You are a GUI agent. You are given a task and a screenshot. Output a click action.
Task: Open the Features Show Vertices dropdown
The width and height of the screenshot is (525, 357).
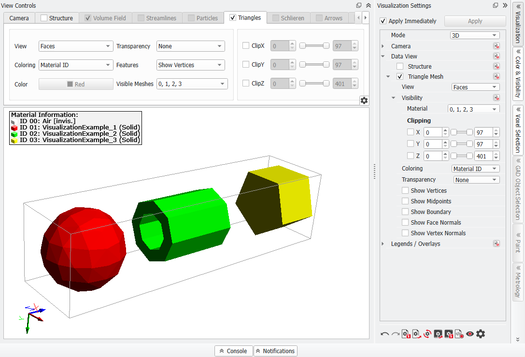click(190, 65)
